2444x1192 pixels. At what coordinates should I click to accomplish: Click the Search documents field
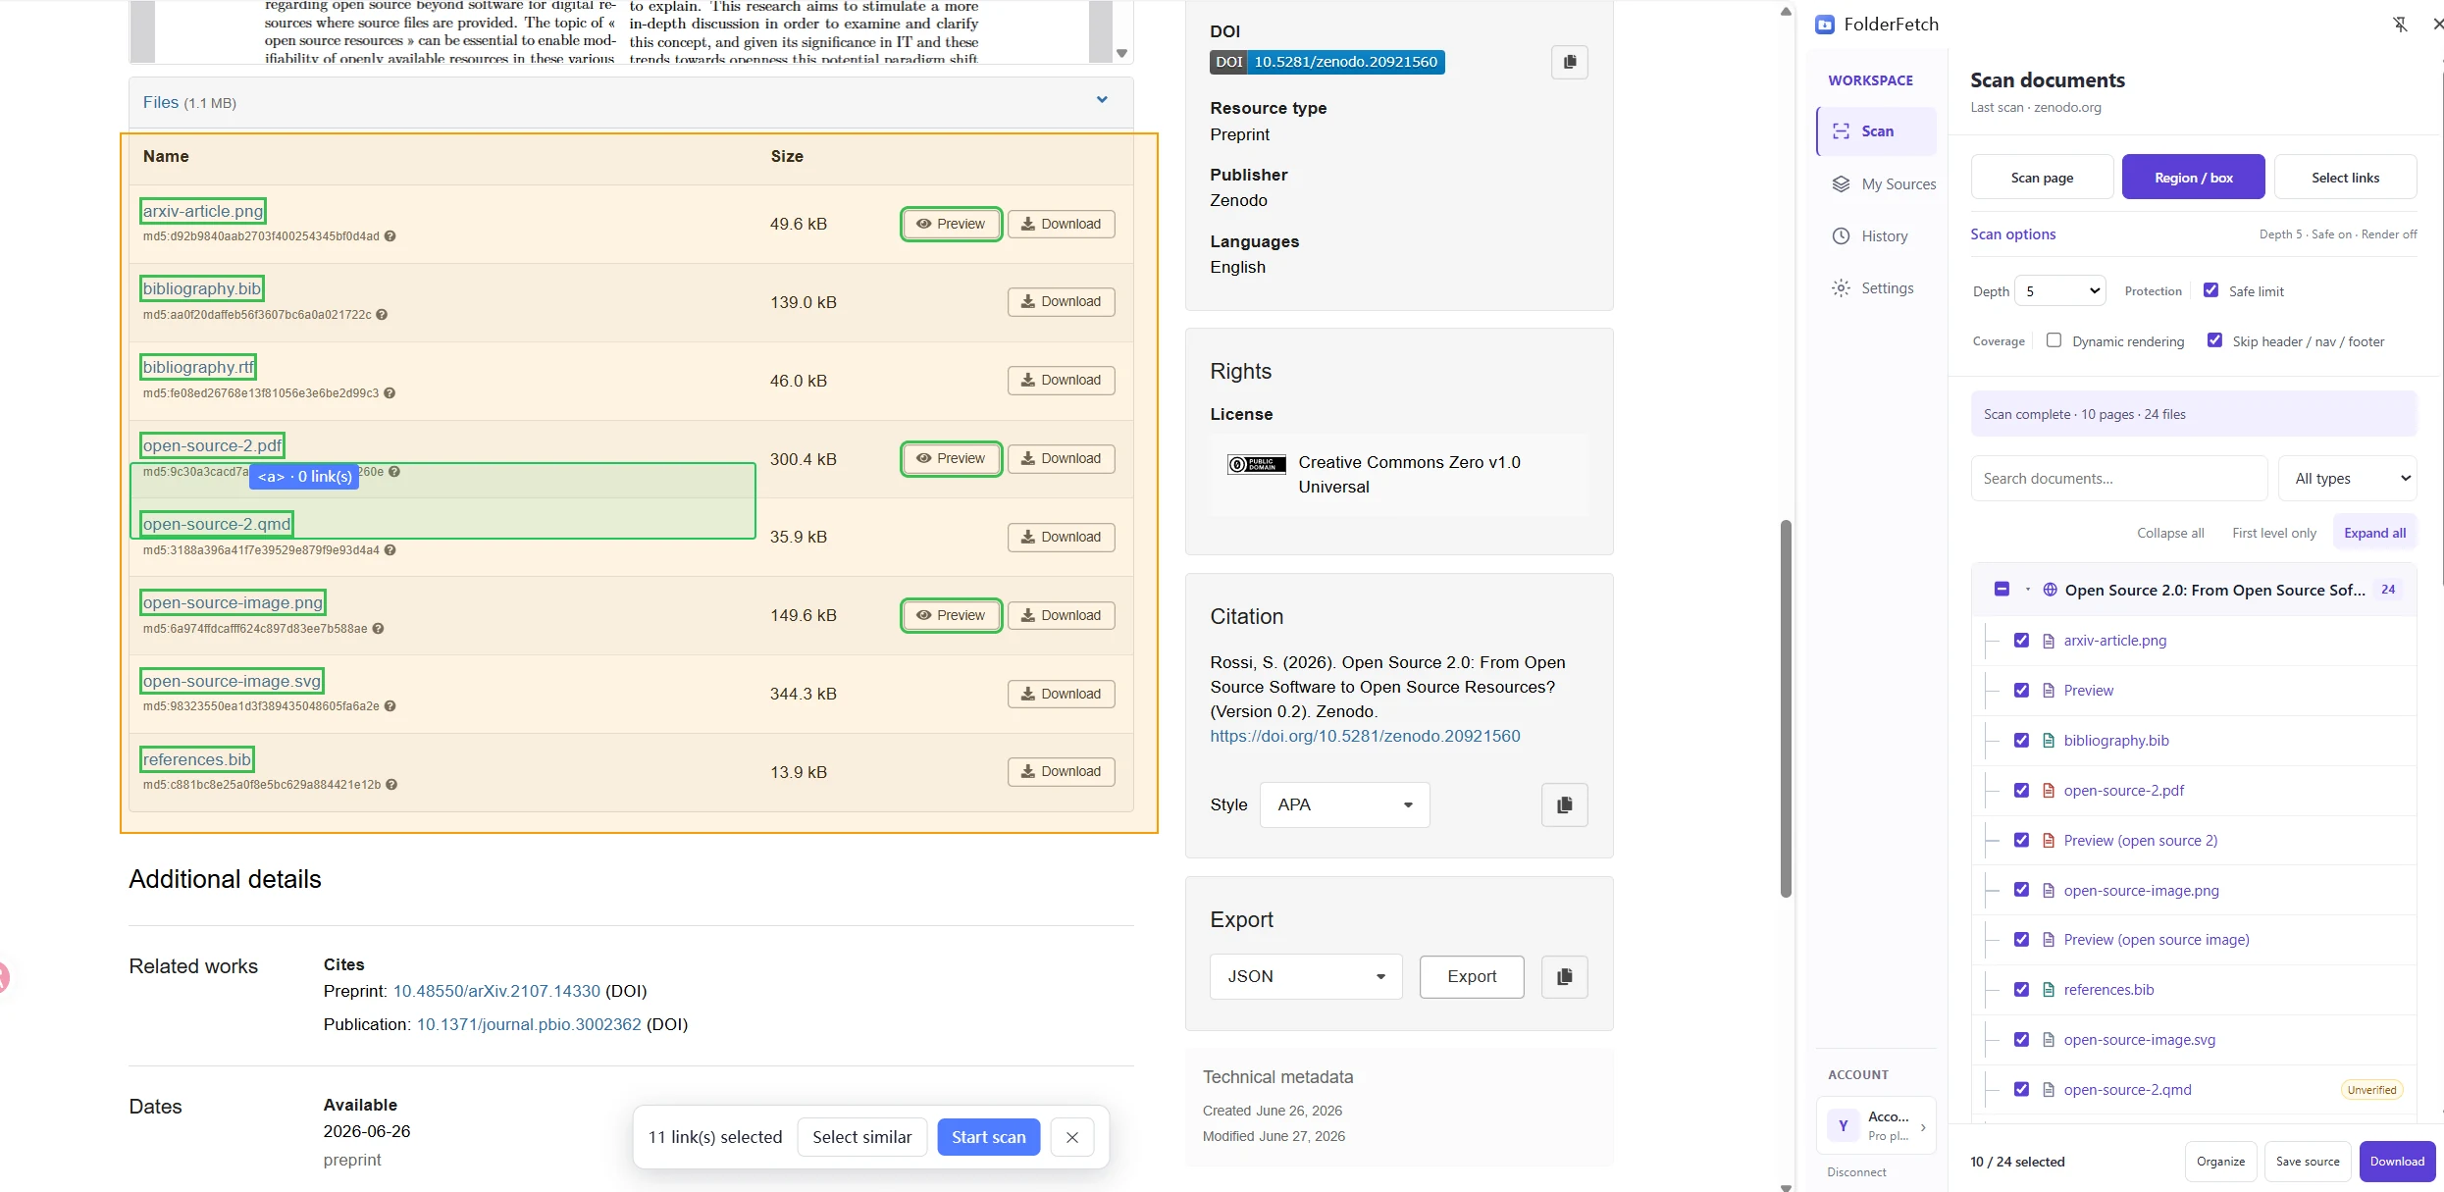pyautogui.click(x=2119, y=479)
